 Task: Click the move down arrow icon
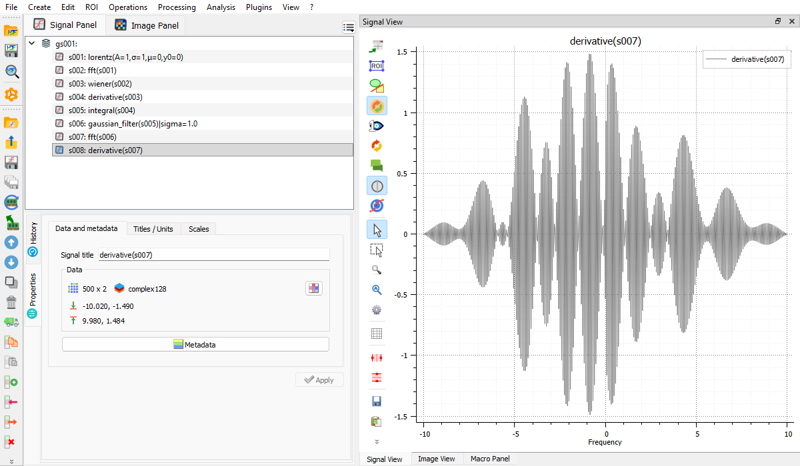(11, 262)
